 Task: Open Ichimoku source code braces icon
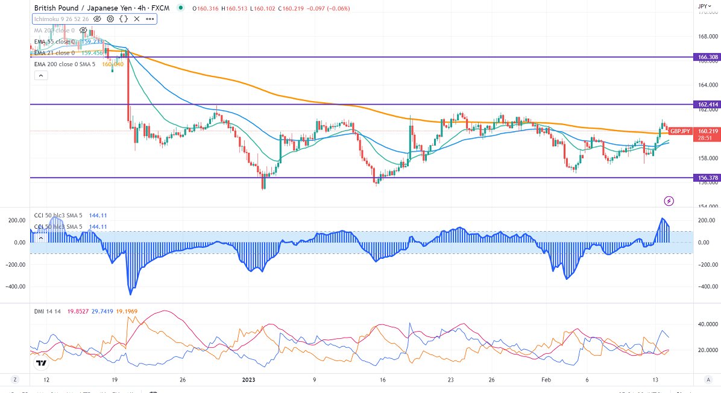click(x=124, y=19)
